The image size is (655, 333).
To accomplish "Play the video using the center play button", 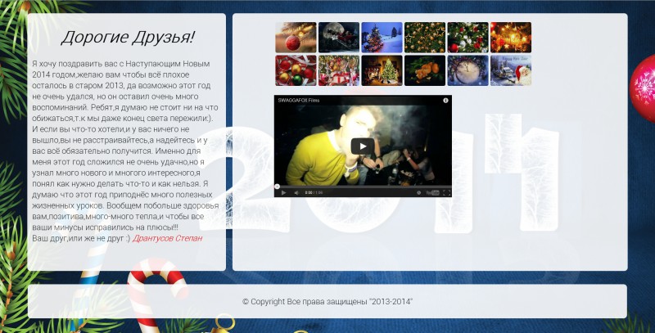I will (362, 146).
